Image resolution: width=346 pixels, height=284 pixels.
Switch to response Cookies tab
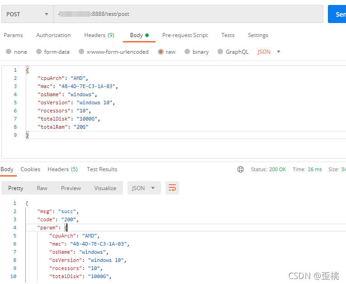click(x=30, y=169)
